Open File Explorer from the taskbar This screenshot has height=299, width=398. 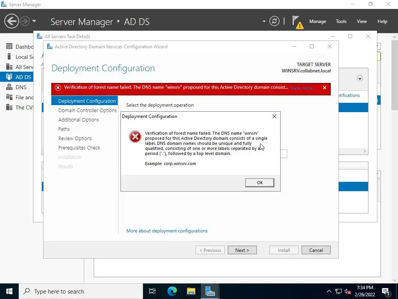[191, 291]
